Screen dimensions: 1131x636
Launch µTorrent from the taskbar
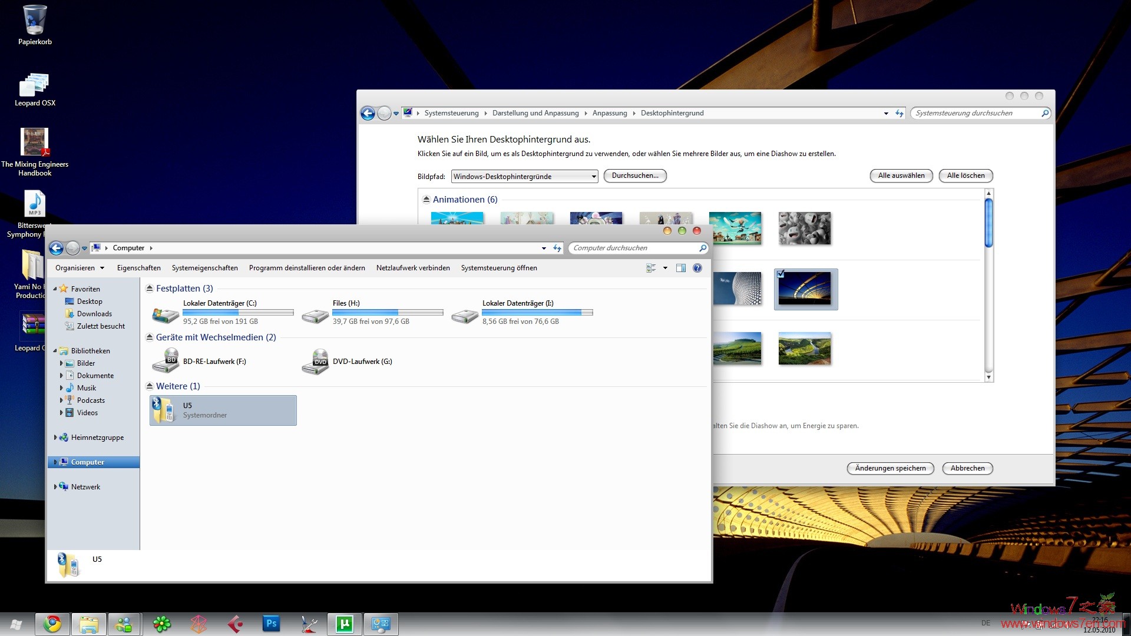click(345, 624)
